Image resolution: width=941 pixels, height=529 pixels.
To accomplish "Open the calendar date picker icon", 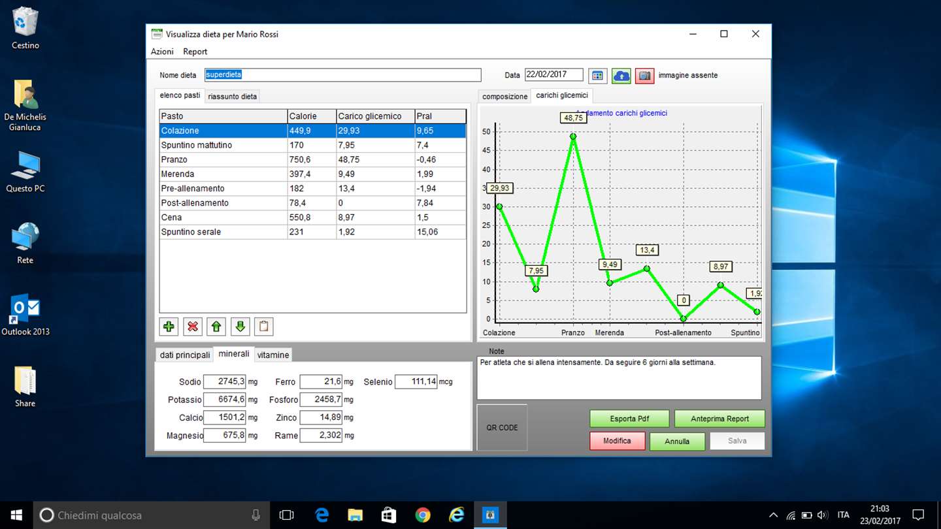I will click(x=597, y=76).
